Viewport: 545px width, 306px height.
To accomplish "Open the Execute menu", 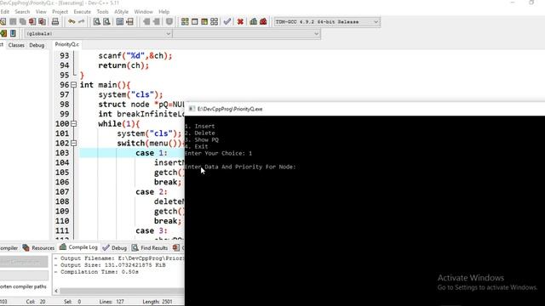I will point(82,12).
